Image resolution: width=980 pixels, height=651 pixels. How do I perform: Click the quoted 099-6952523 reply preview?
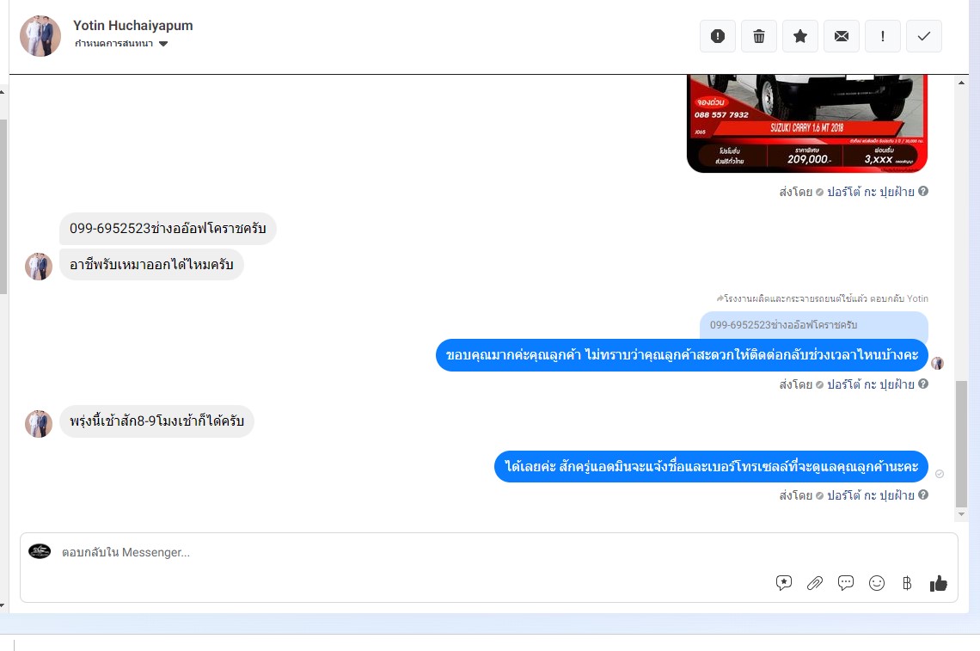814,325
